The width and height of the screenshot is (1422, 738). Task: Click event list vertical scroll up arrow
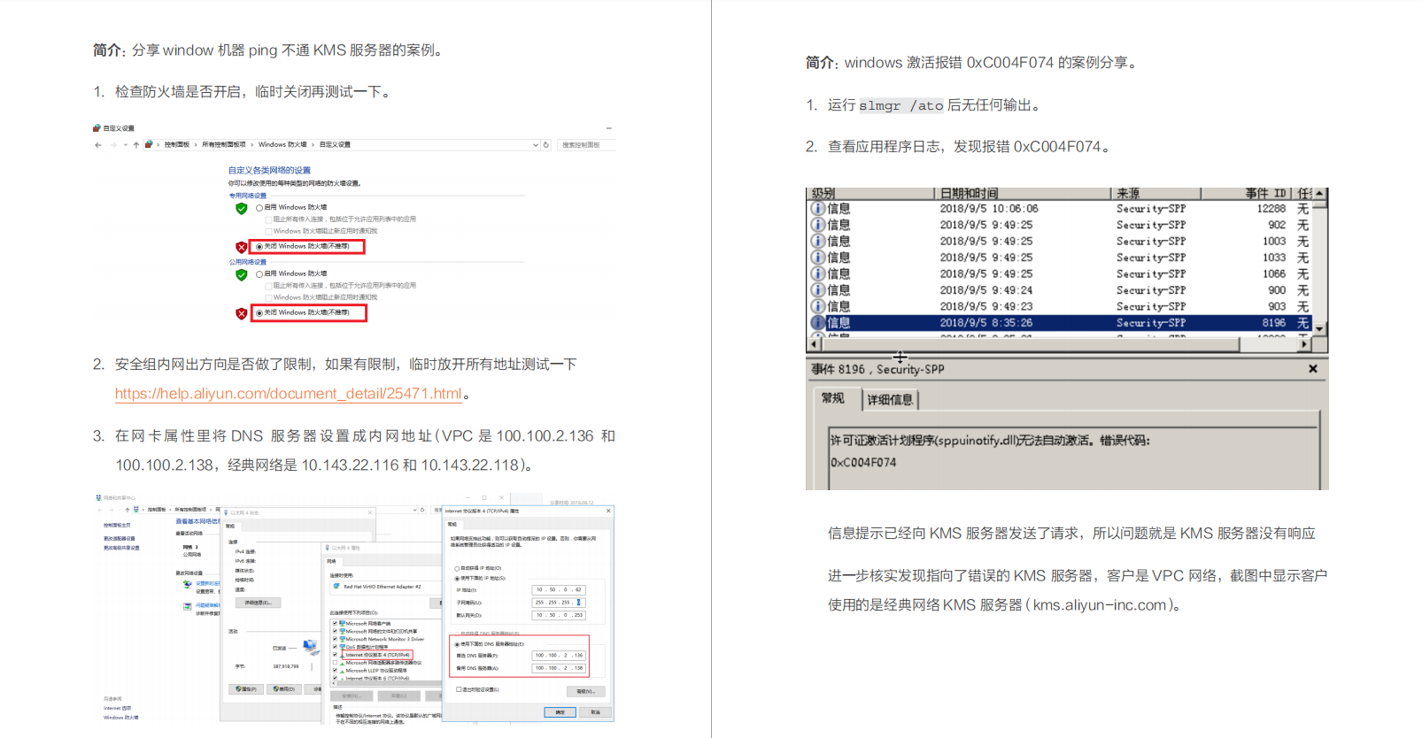point(1319,194)
